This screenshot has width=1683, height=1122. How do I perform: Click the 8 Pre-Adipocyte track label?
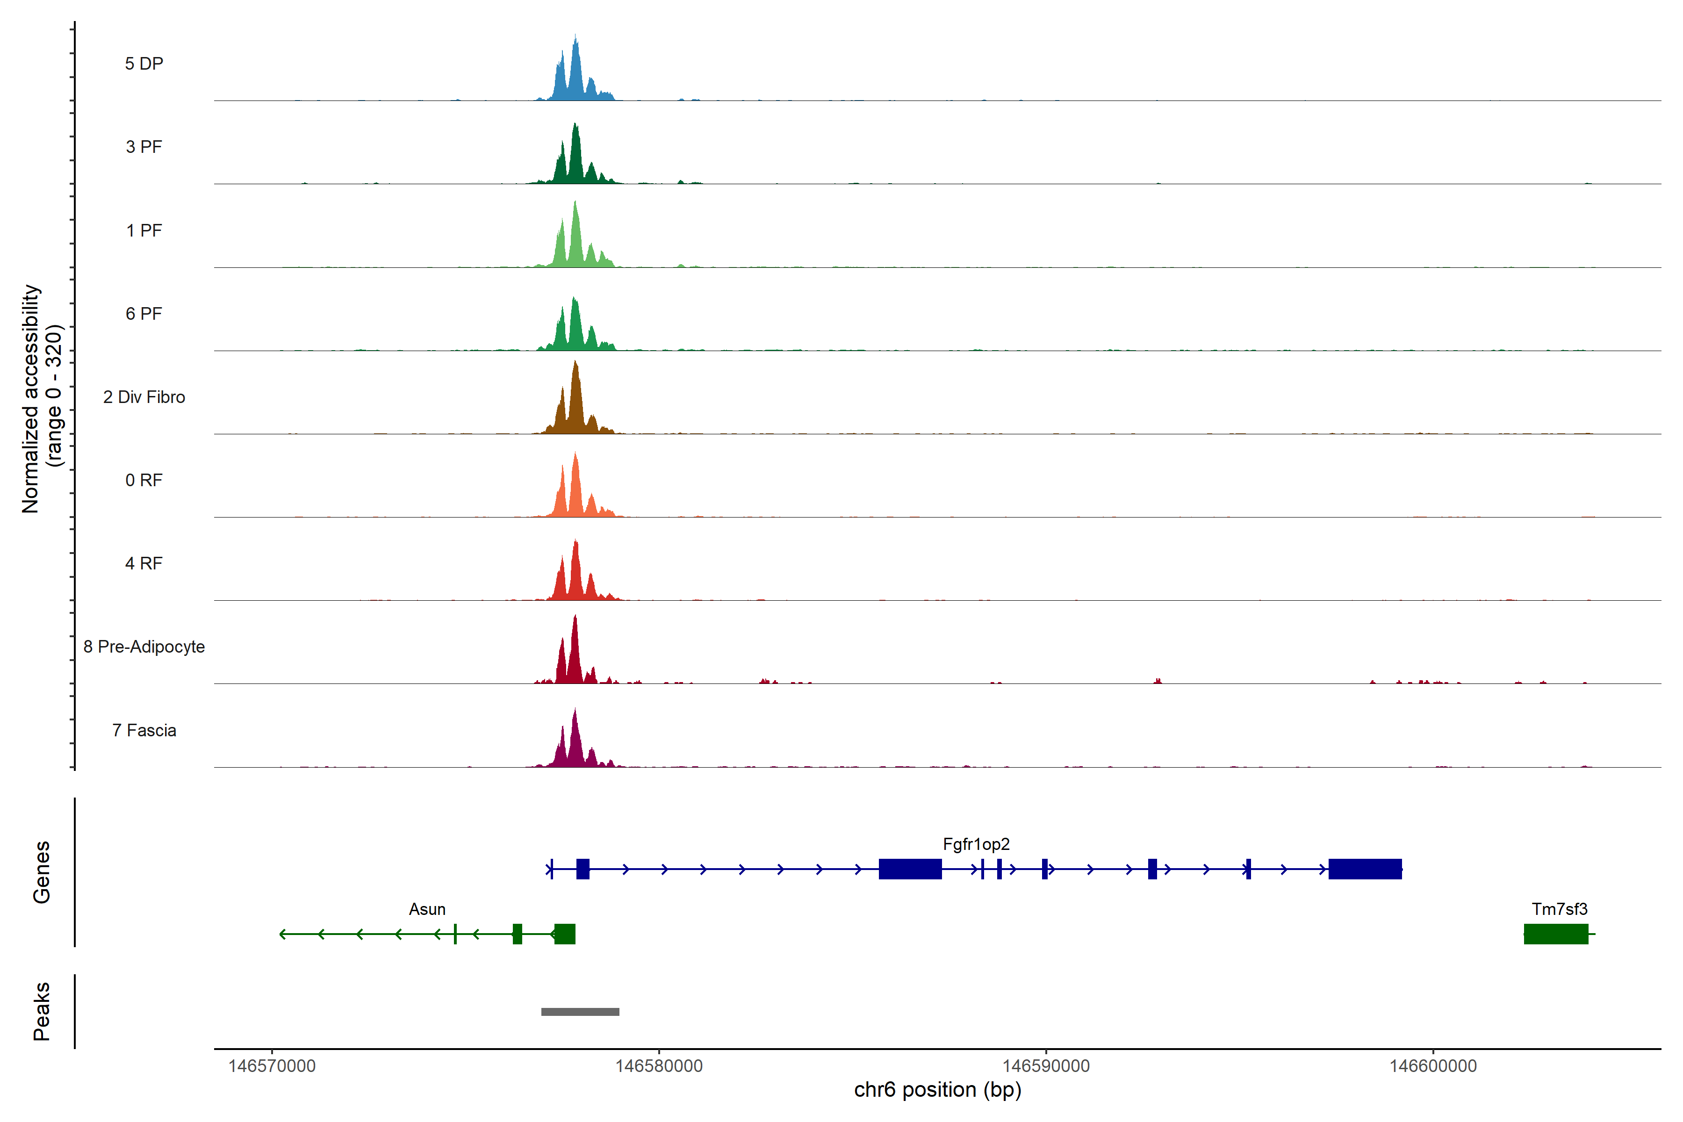tap(144, 647)
